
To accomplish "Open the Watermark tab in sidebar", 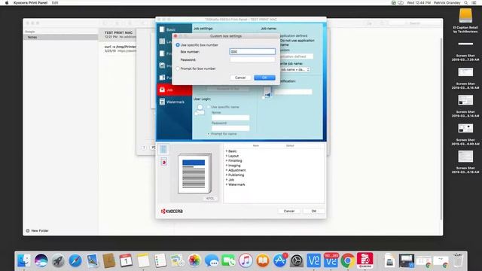I will (174, 102).
